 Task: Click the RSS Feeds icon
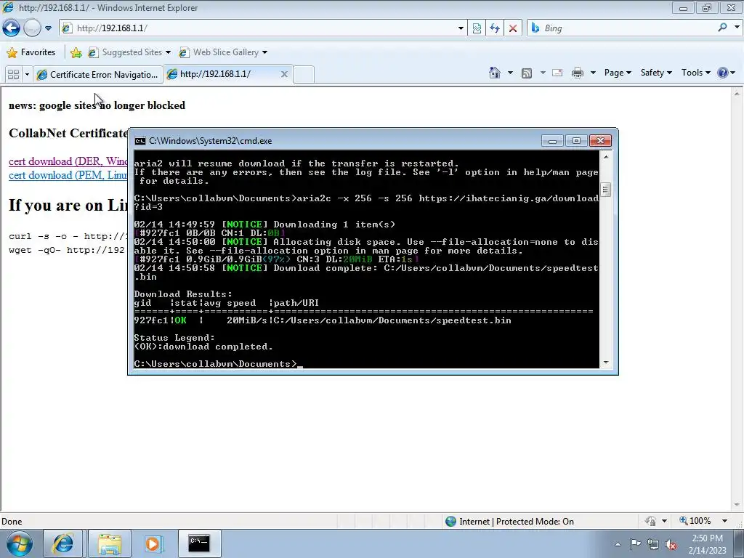tap(527, 73)
